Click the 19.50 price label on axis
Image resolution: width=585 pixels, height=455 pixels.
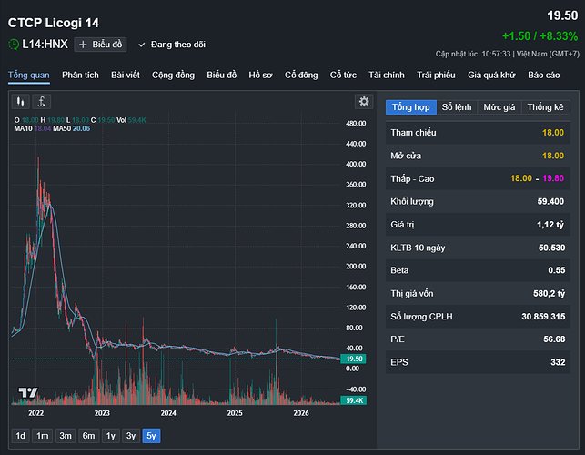[354, 359]
